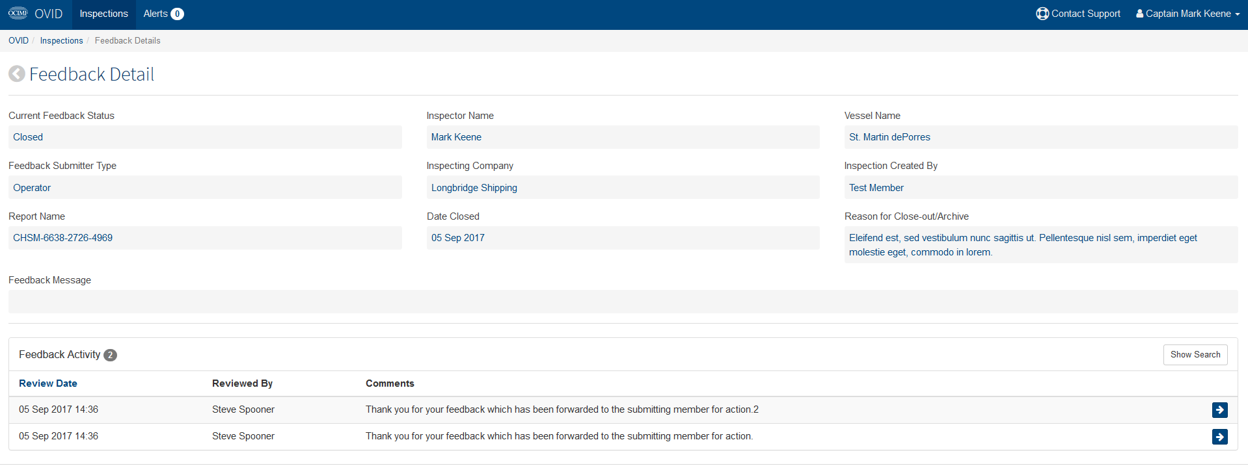The image size is (1248, 466).
Task: Click the OCIMF logo icon
Action: [x=18, y=13]
